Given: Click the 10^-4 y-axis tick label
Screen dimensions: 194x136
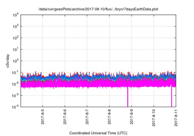Looking at the screenshot, I should [x=15, y=107].
